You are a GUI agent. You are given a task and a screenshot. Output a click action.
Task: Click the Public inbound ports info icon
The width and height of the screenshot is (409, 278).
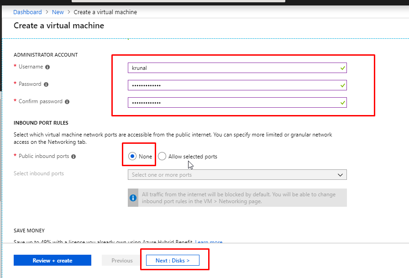click(73, 157)
